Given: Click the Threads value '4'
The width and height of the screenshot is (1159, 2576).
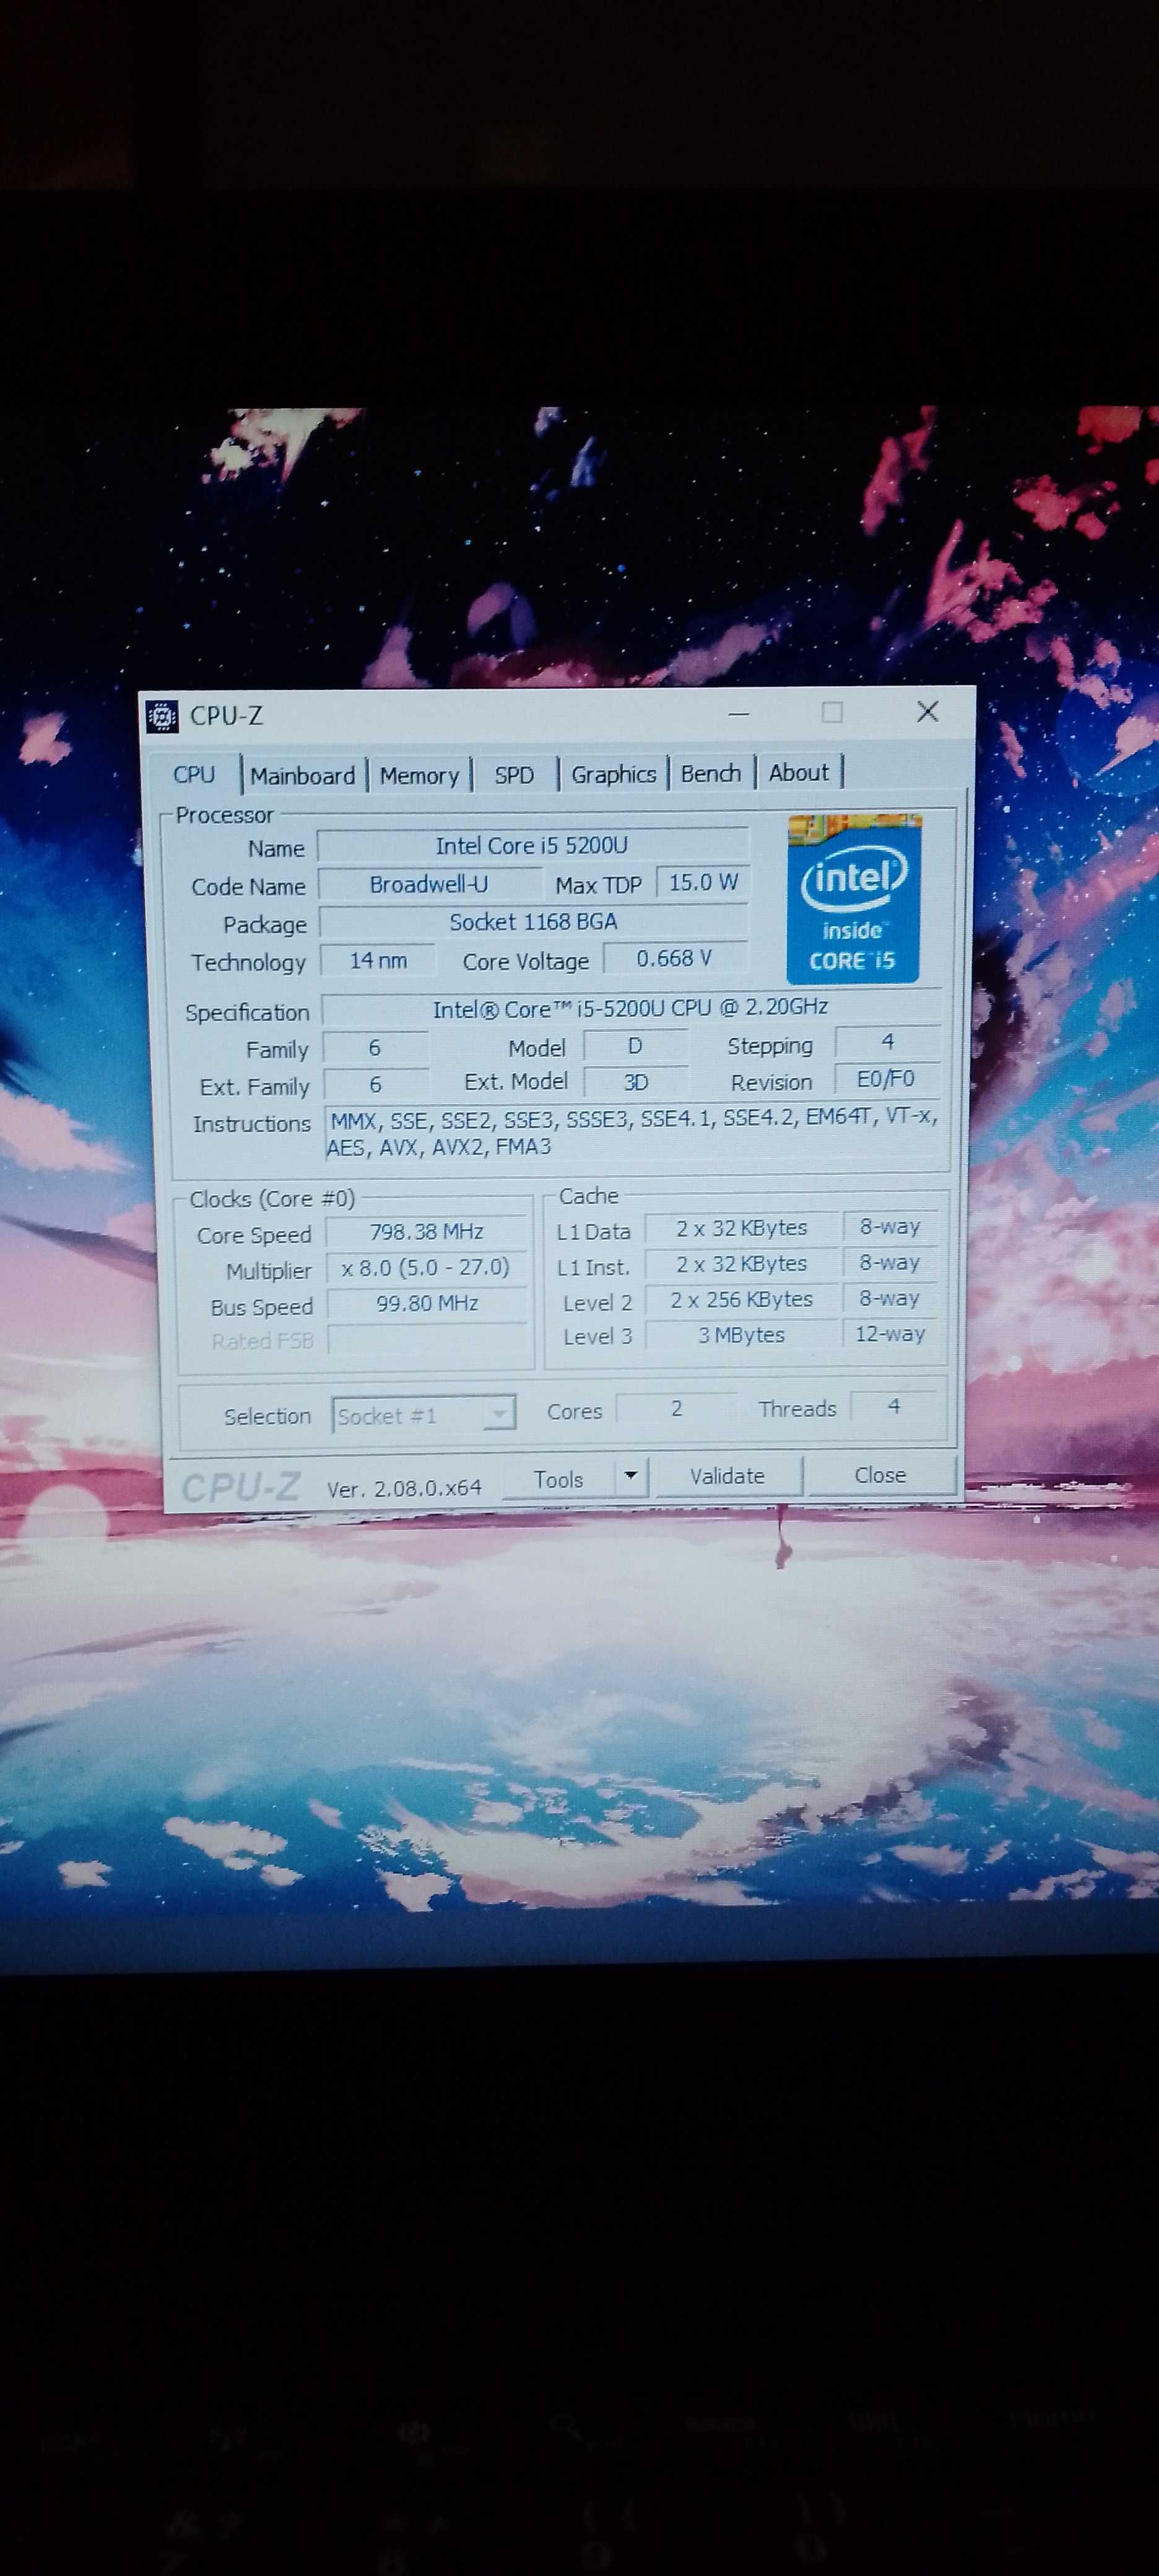Looking at the screenshot, I should (894, 1406).
